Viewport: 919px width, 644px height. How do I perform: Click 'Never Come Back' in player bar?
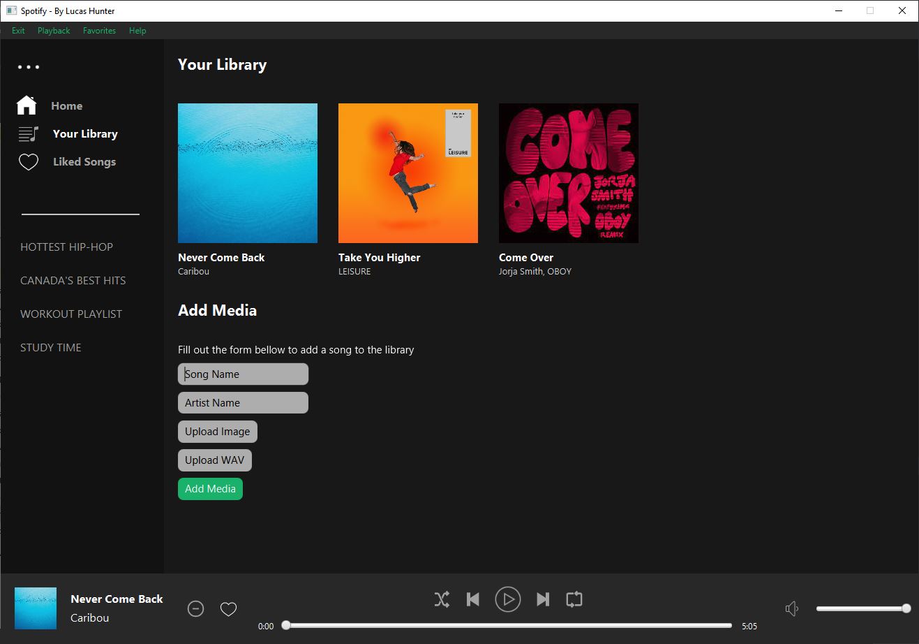[x=117, y=599]
